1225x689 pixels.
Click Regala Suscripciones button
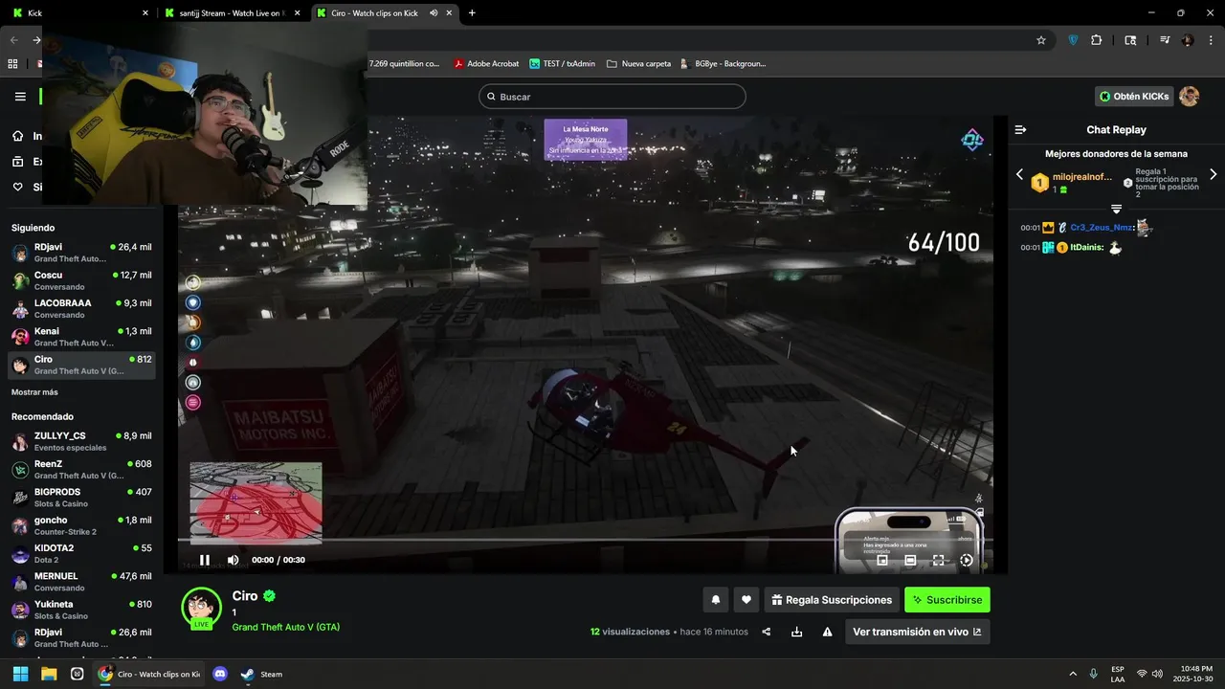[x=832, y=600]
